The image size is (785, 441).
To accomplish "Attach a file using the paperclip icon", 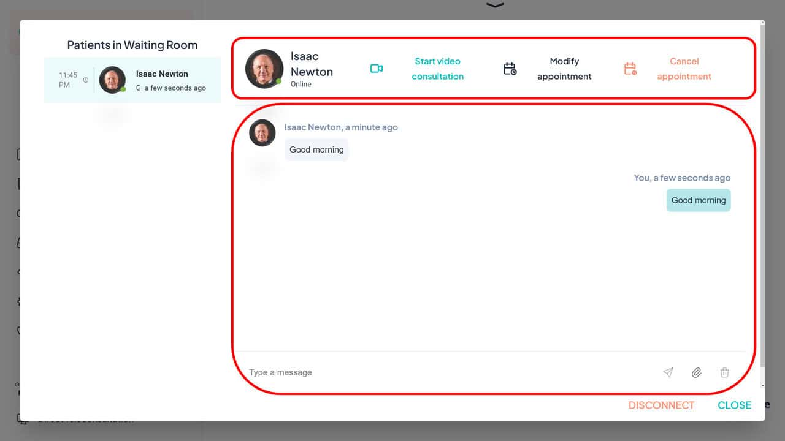I will click(696, 372).
